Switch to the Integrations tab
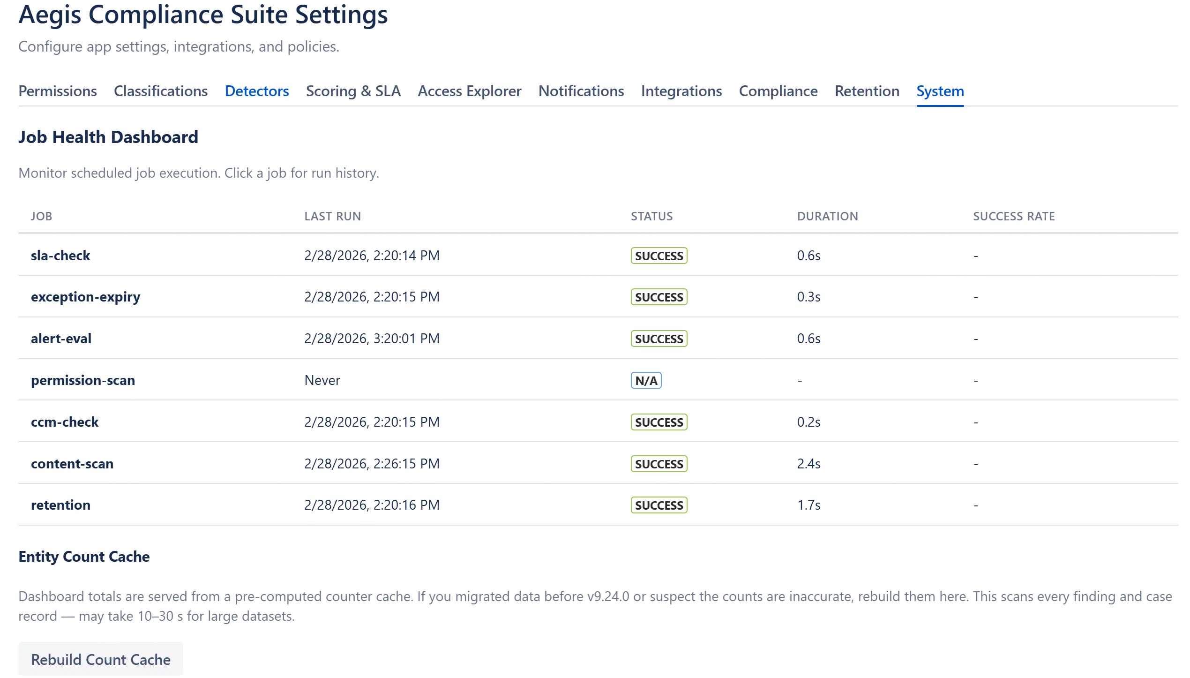Image resolution: width=1190 pixels, height=678 pixels. pos(681,91)
